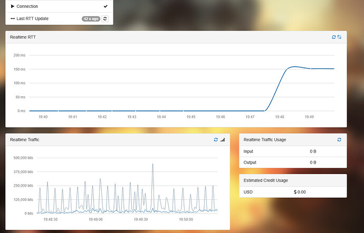Image resolution: width=364 pixels, height=233 pixels.
Task: Refresh the Realtime RTT chart
Action: 334,37
